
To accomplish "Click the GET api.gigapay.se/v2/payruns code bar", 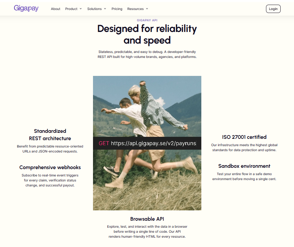I will pos(147,143).
